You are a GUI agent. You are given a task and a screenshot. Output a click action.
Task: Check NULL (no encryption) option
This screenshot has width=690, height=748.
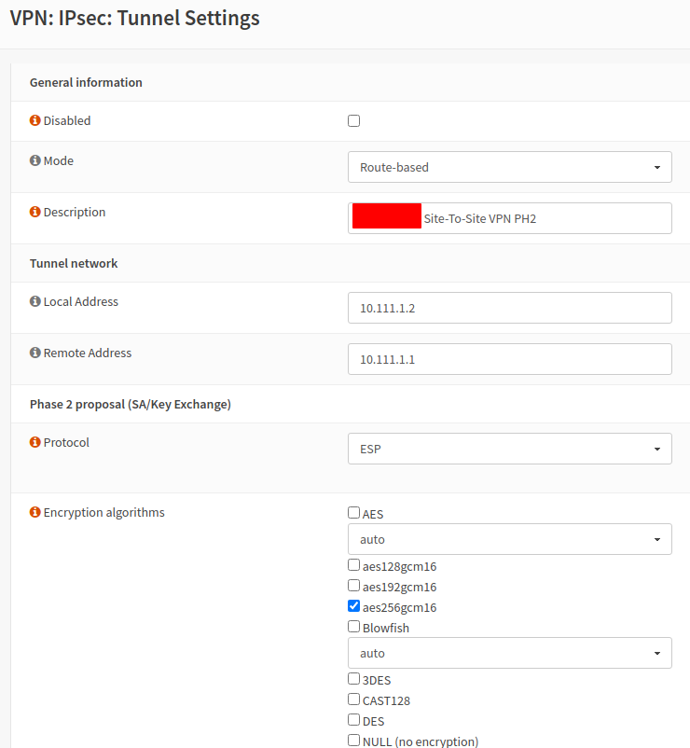pyautogui.click(x=353, y=740)
